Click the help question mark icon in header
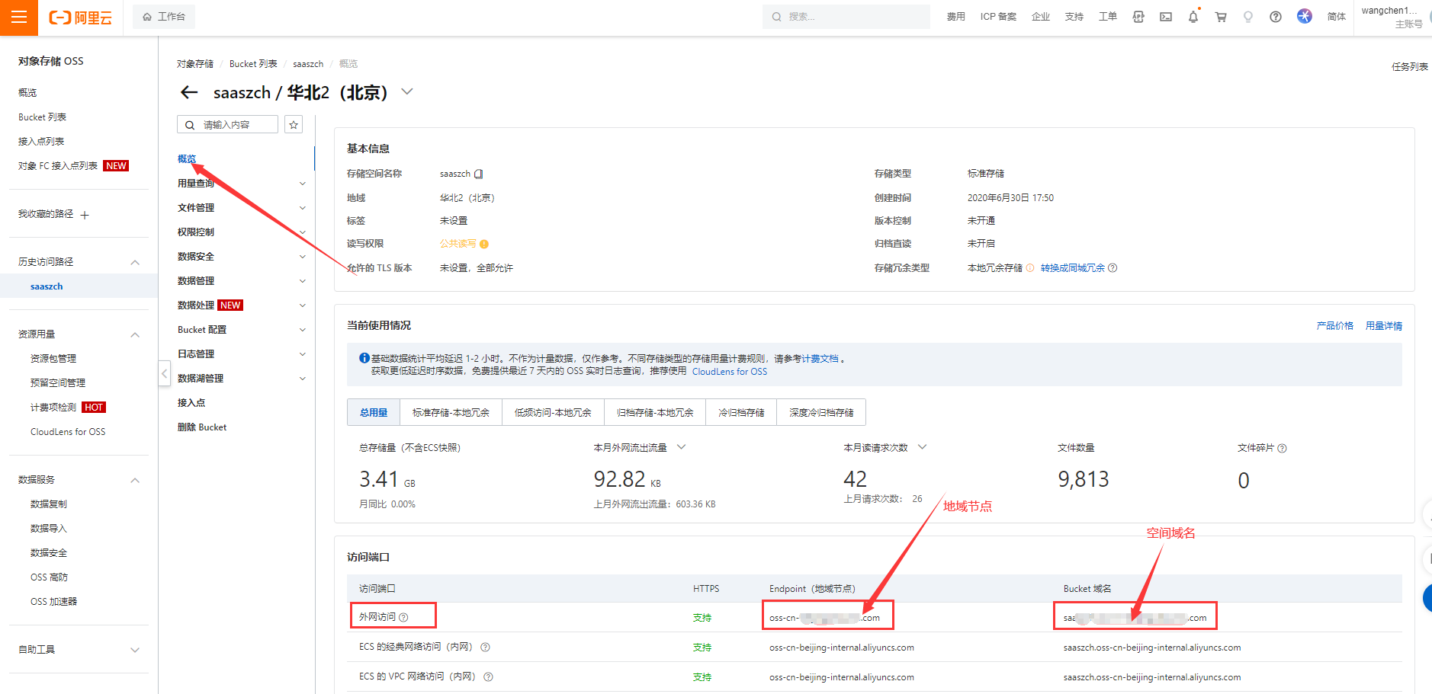Image resolution: width=1432 pixels, height=694 pixels. click(1276, 17)
